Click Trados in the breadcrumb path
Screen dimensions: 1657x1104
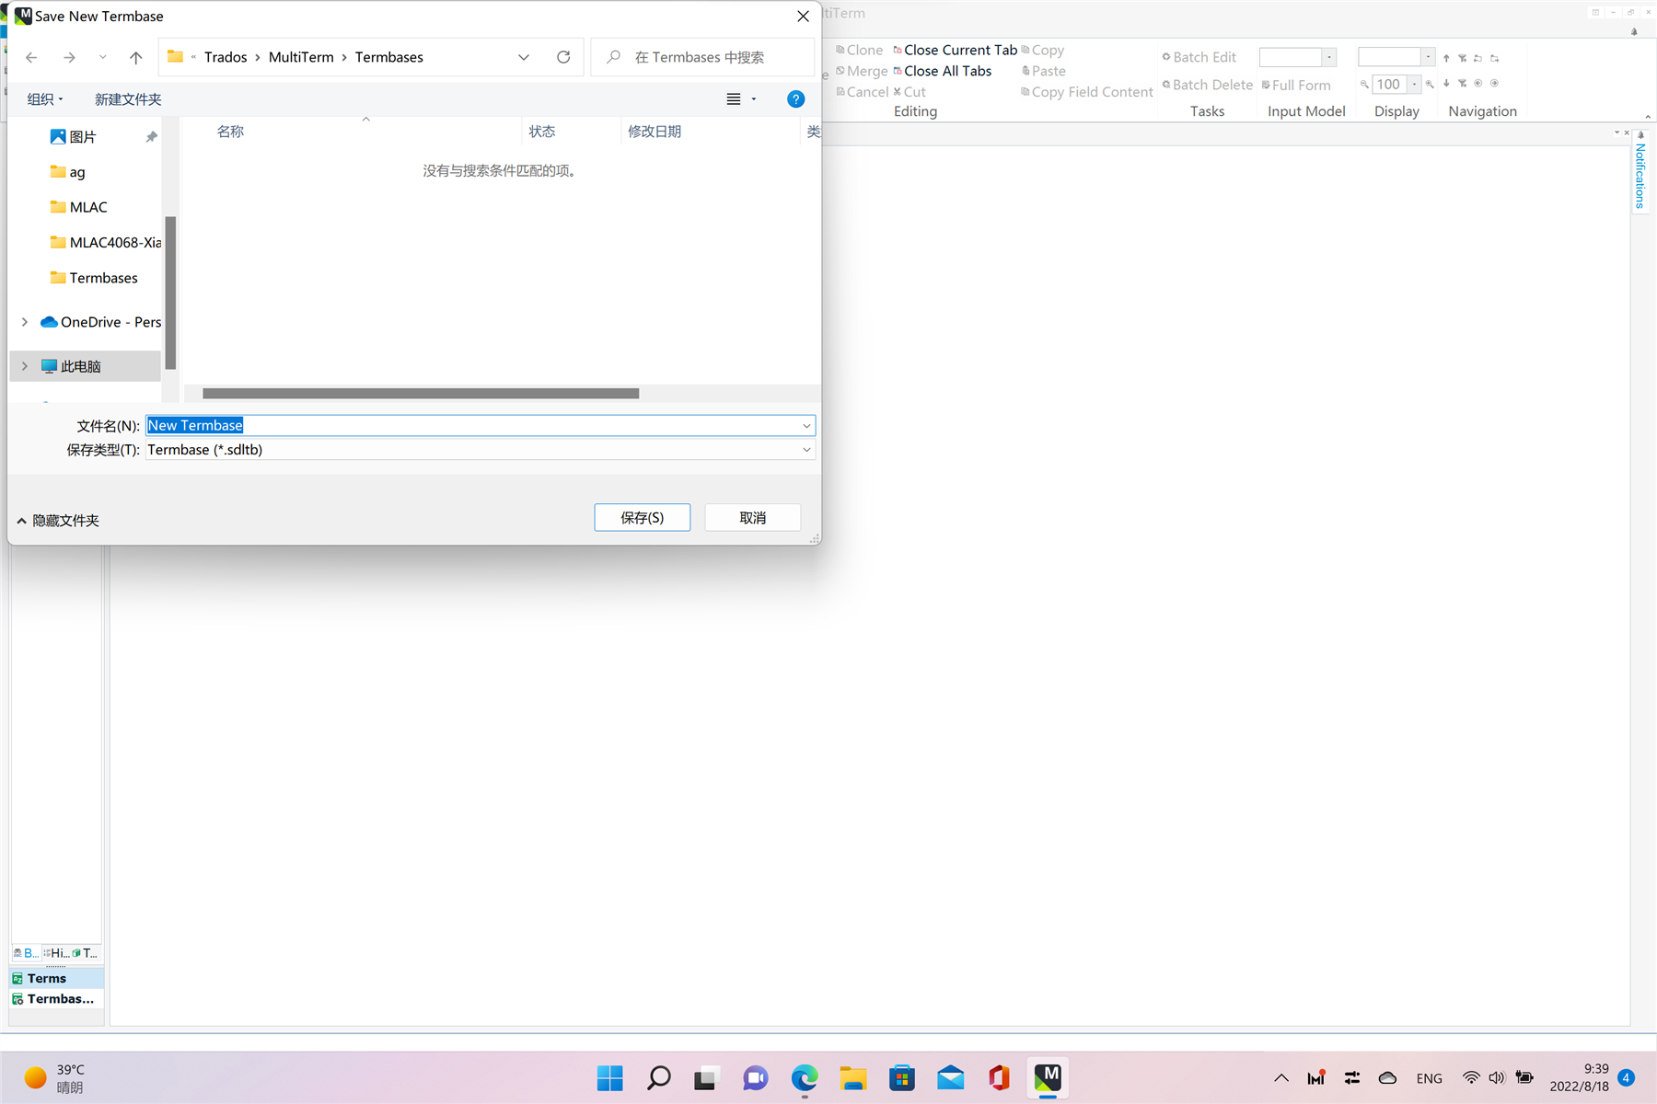click(226, 57)
